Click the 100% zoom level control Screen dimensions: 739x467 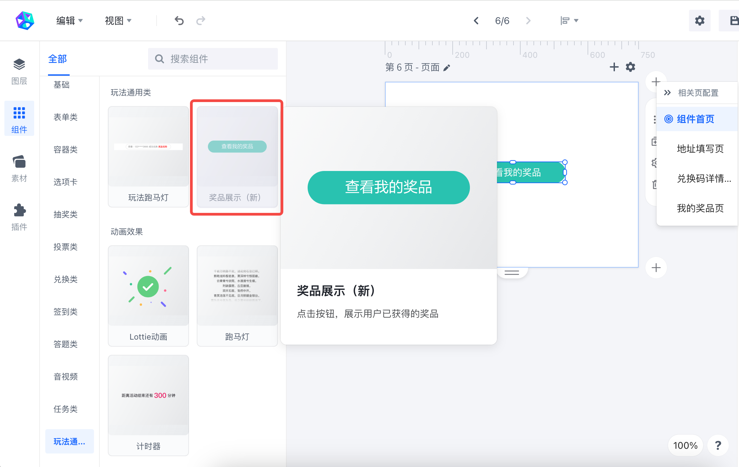(x=685, y=445)
